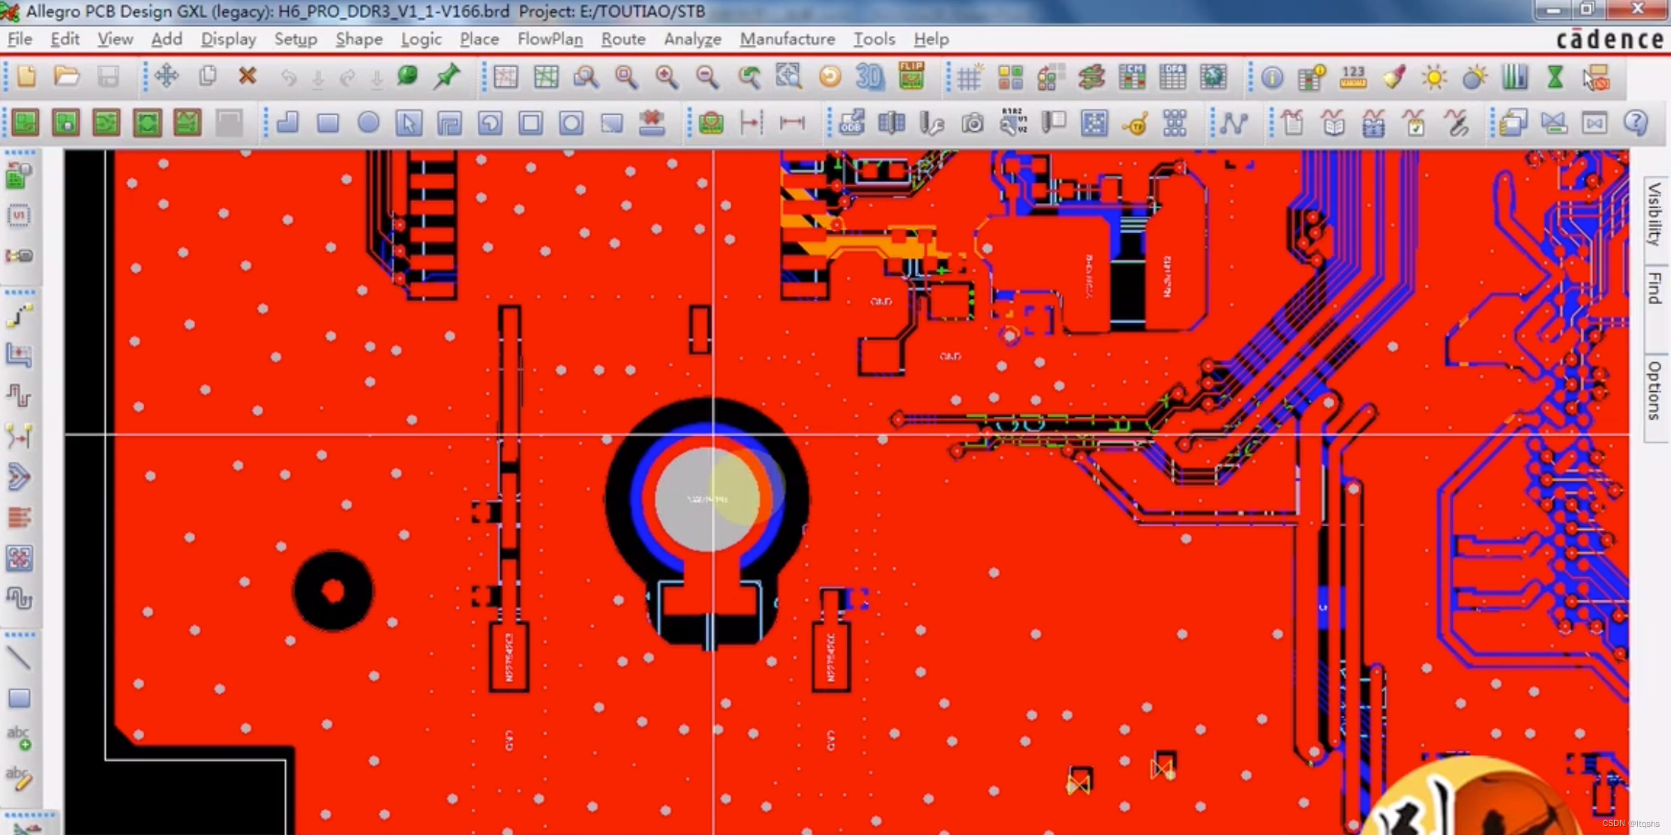Open the Color dialog swatch icon
This screenshot has width=1671, height=835.
tap(1010, 77)
